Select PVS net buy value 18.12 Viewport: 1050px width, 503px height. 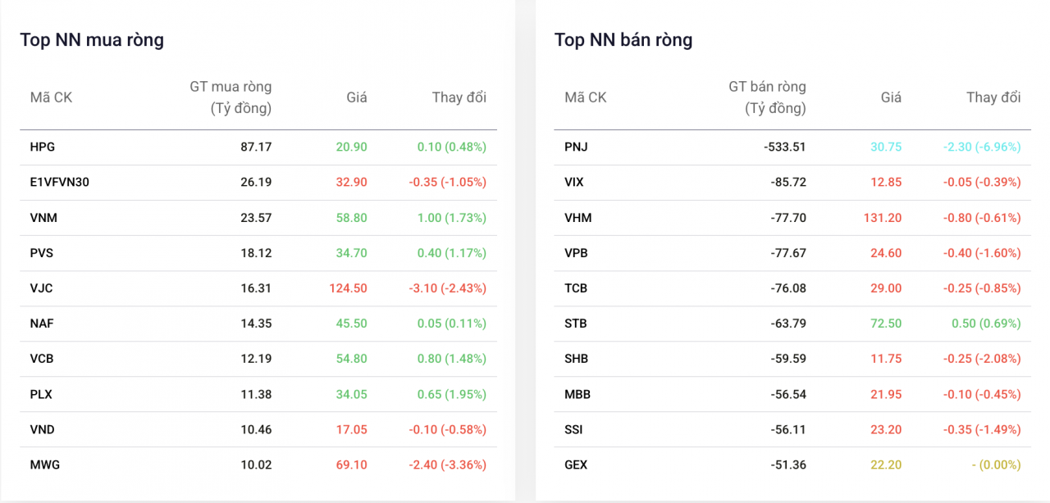256,253
